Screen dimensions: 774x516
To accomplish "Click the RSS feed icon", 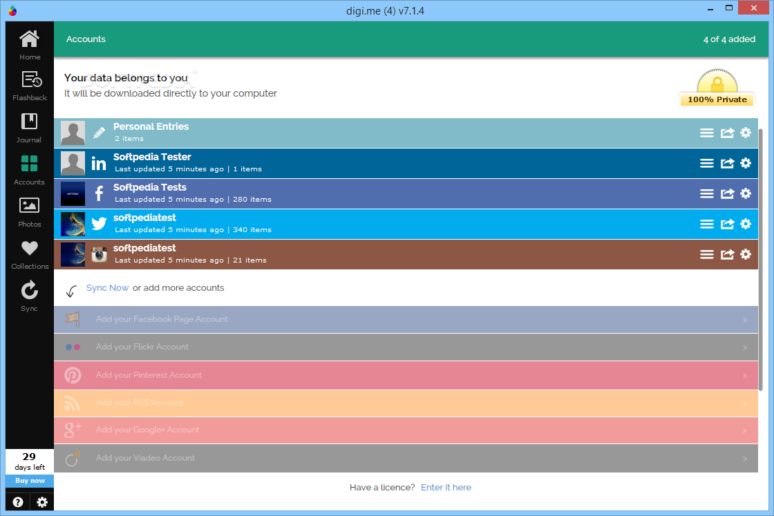I will (72, 403).
